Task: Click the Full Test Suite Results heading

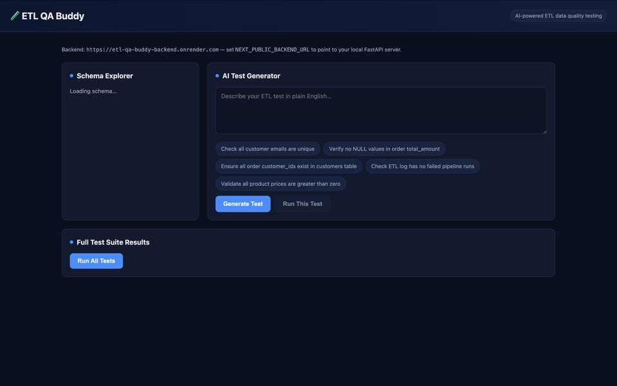Action: 113,243
